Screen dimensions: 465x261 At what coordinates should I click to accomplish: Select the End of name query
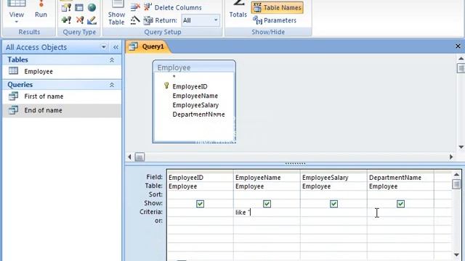point(62,110)
